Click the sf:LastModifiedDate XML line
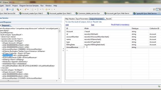 (x=28, y=66)
